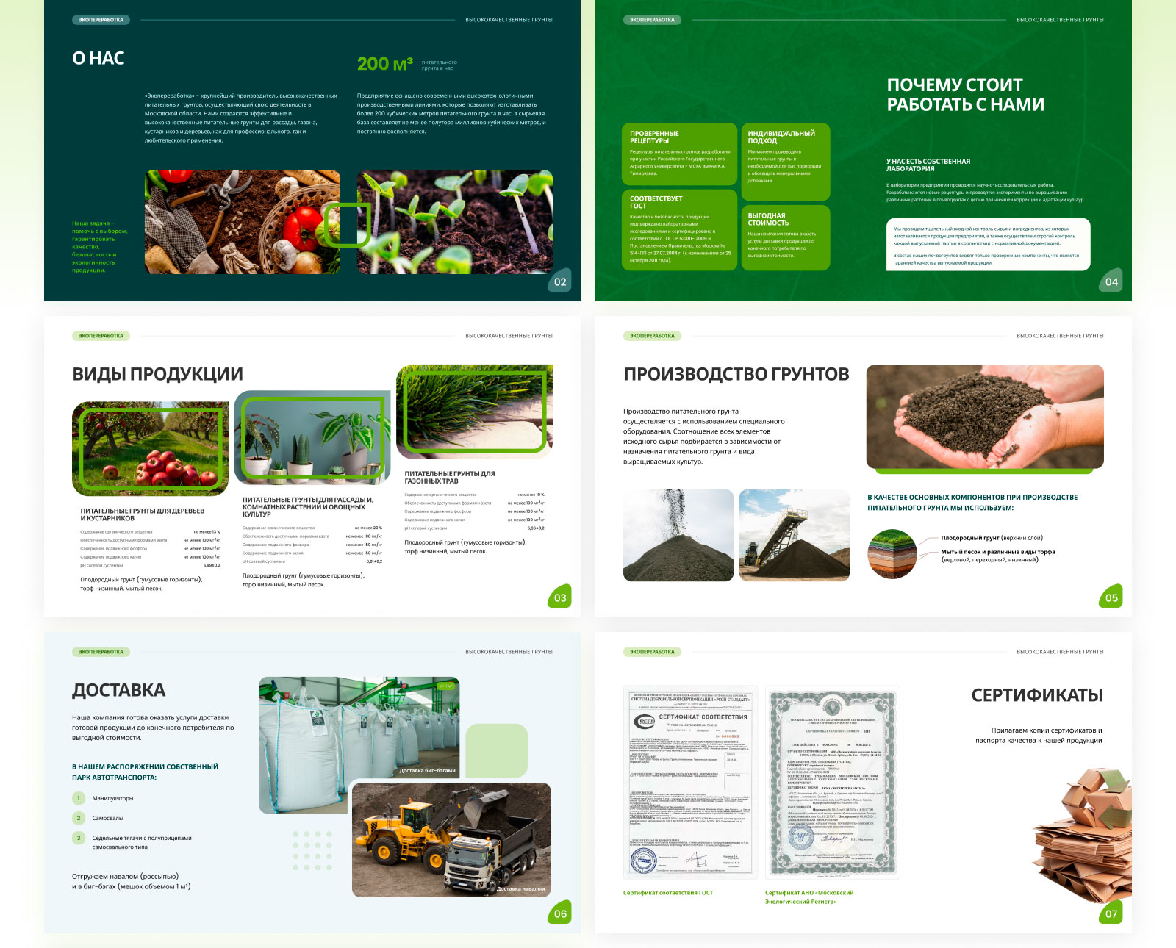Click the Доставка биг-бэгами photo caption
Viewport: 1176px width, 948px height.
click(x=428, y=771)
